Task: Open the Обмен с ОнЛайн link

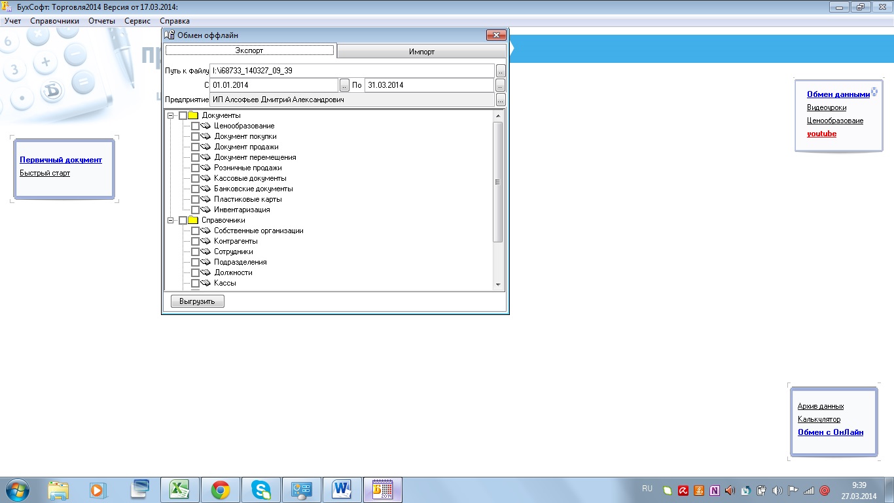Action: coord(831,432)
